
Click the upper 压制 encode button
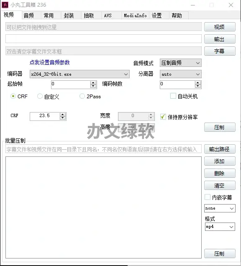point(220,127)
